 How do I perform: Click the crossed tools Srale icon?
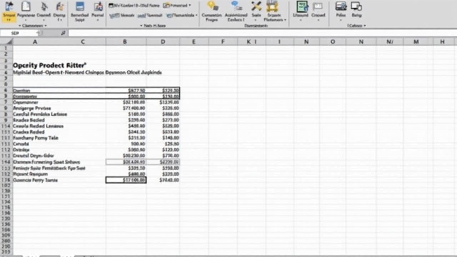(256, 6)
